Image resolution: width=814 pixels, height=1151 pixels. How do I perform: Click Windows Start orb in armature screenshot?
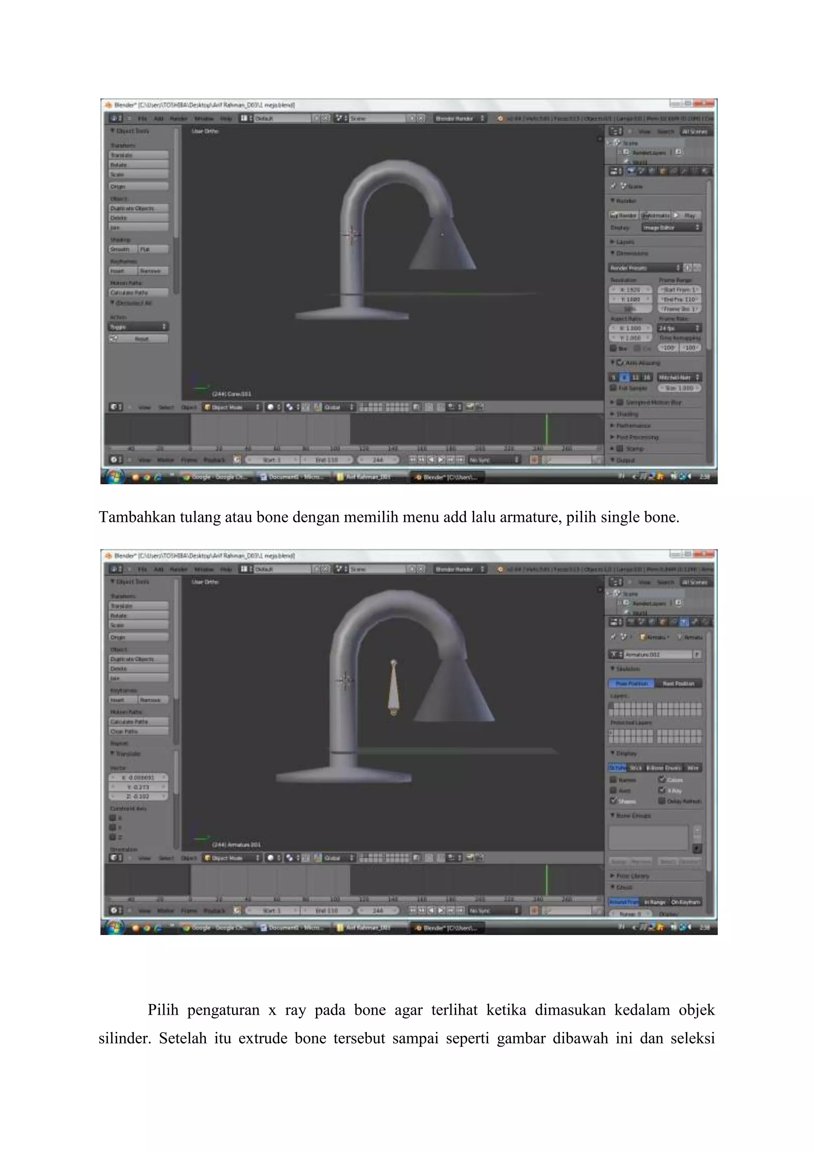[115, 927]
